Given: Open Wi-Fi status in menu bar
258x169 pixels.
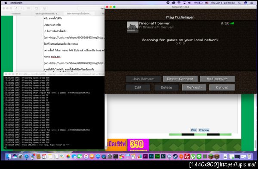Looking at the screenshot, I should (x=179, y=3).
